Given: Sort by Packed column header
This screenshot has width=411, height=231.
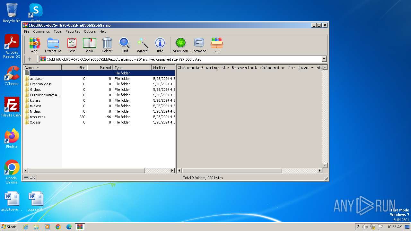Looking at the screenshot, I should tap(100, 67).
